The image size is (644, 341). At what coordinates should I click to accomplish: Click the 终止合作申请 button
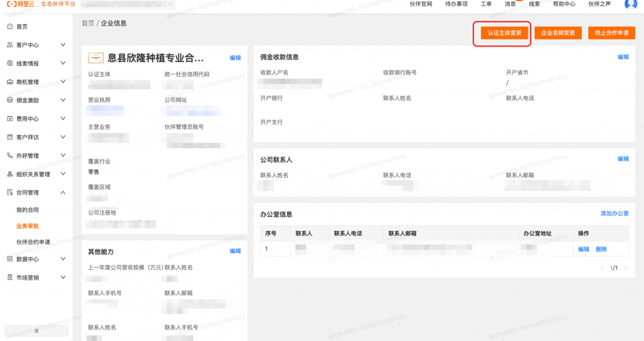(x=611, y=33)
